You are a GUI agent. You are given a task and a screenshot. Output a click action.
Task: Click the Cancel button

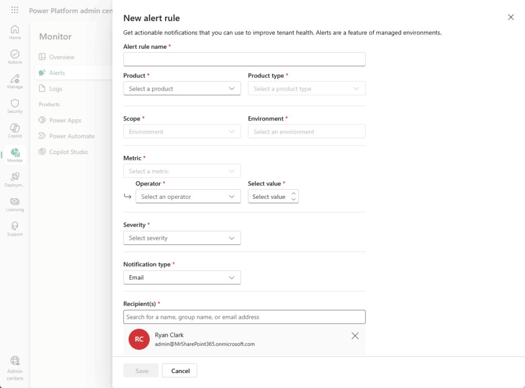180,371
